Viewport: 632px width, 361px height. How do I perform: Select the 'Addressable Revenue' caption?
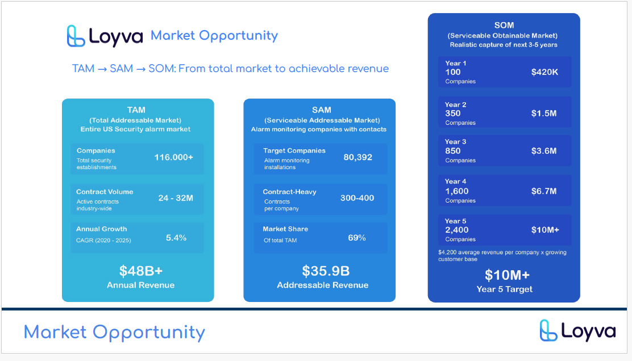[x=322, y=285]
